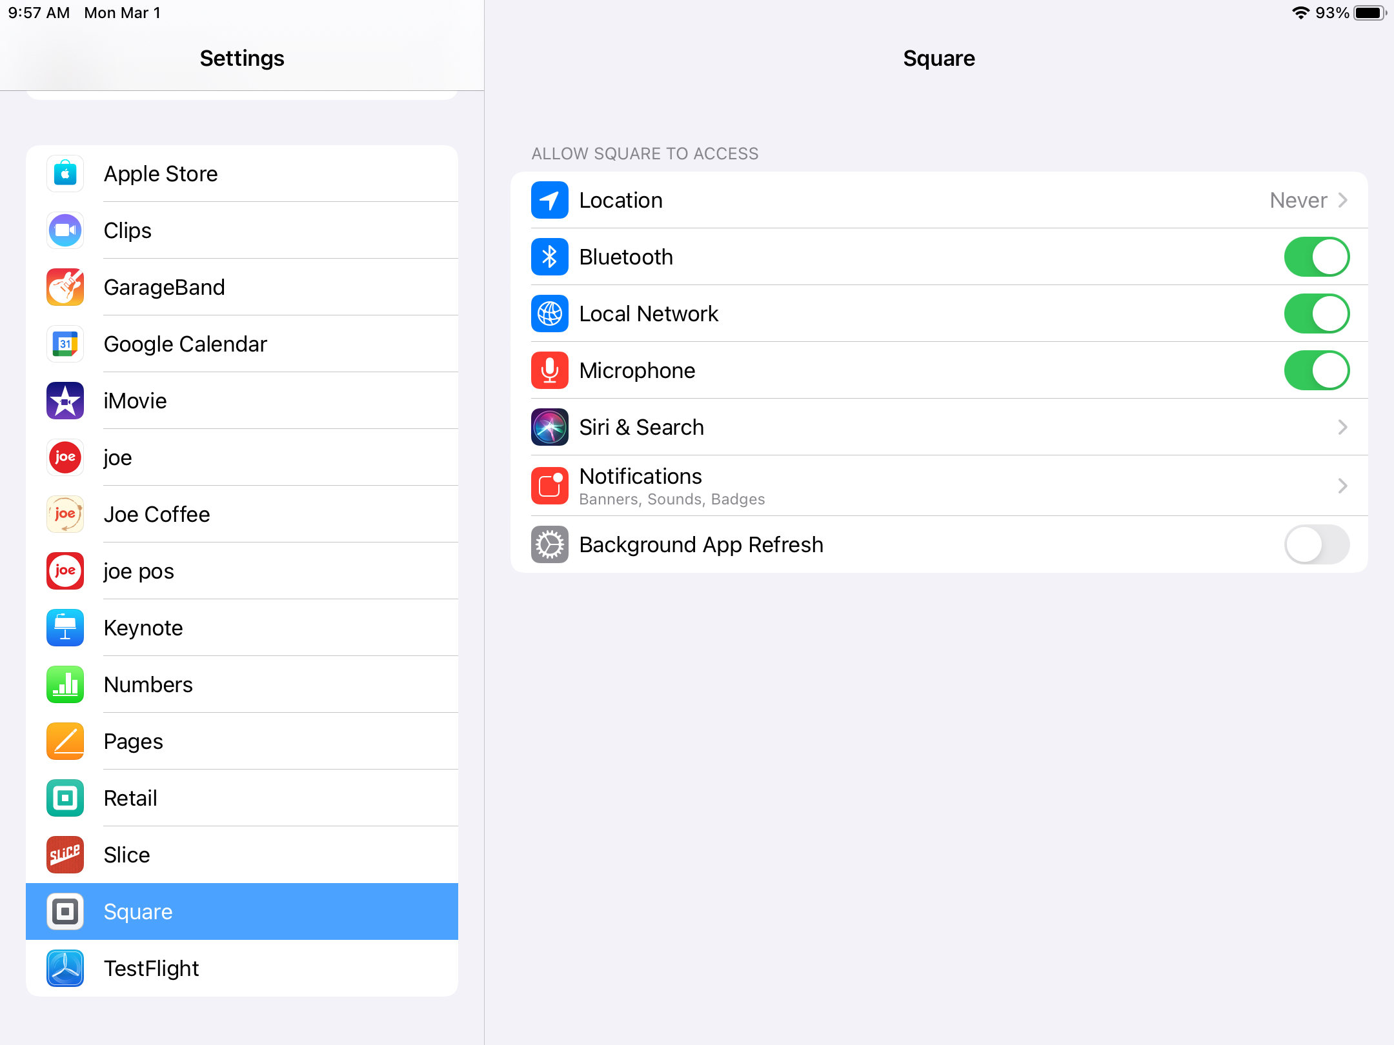Tap the Wi-Fi status icon

pyautogui.click(x=1301, y=13)
